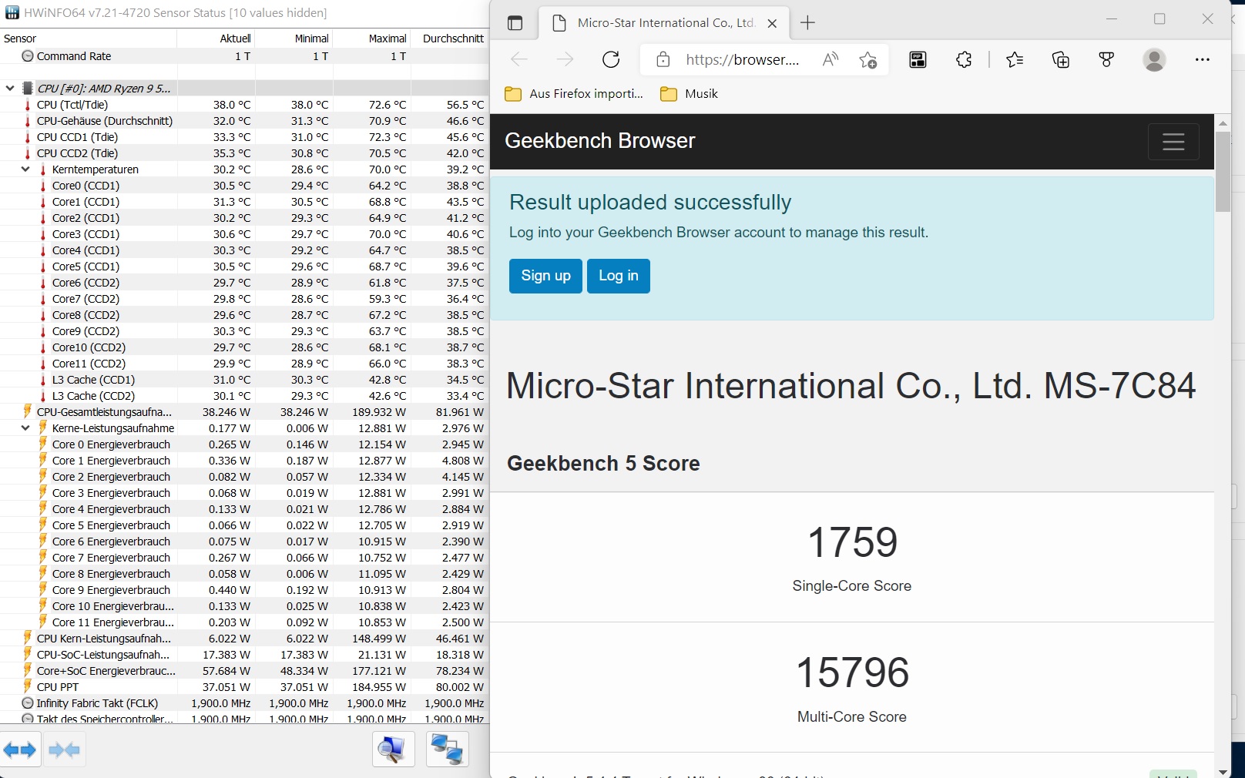Select Core3 (CCD1) temperature row

click(x=244, y=234)
